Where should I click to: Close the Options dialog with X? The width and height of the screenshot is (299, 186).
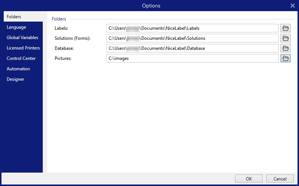point(292,6)
